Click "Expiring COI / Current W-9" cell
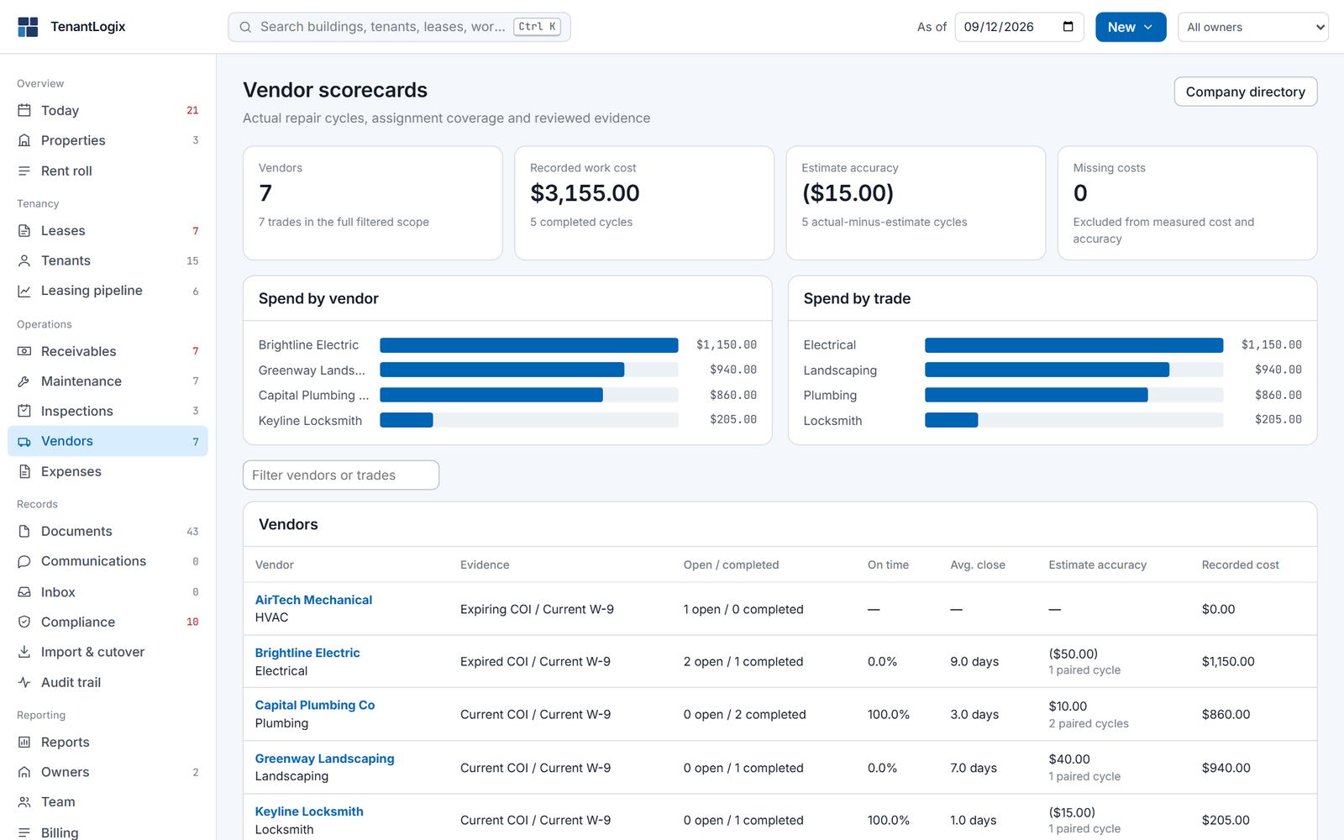 click(537, 609)
